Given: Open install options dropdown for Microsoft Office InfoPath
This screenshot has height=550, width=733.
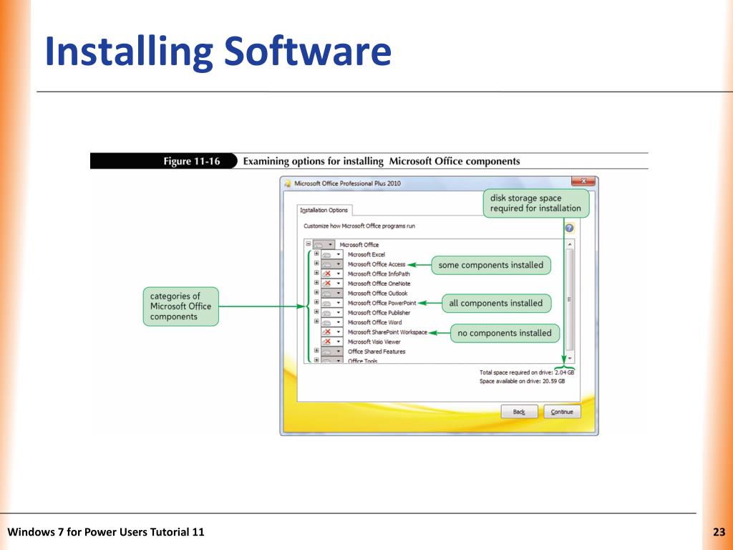Looking at the screenshot, I should click(x=332, y=274).
